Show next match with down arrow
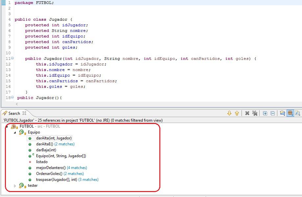 pyautogui.click(x=229, y=113)
